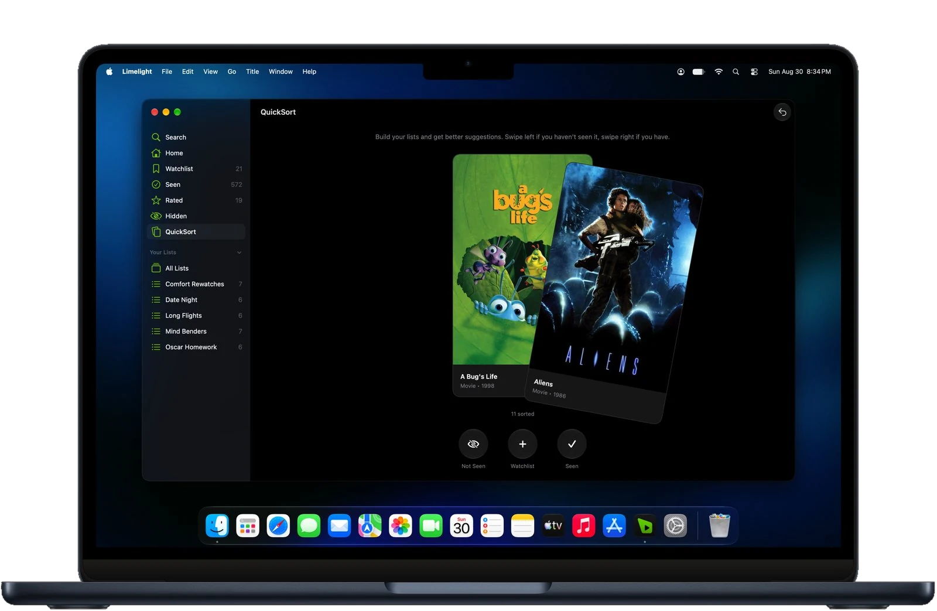Click the Watchlist count 21
The width and height of the screenshot is (937, 611).
click(x=239, y=169)
